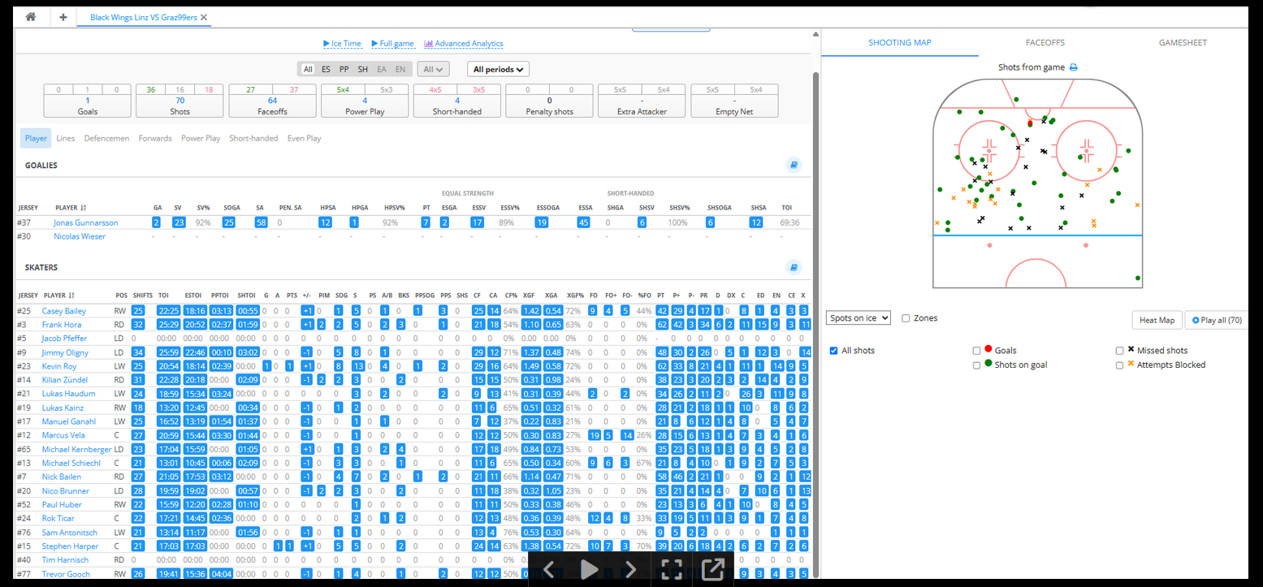Open video in external window icon
1263x587 pixels.
(x=712, y=569)
